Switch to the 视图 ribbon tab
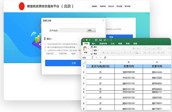Image resolution: width=172 pixels, height=112 pixels. point(135,44)
